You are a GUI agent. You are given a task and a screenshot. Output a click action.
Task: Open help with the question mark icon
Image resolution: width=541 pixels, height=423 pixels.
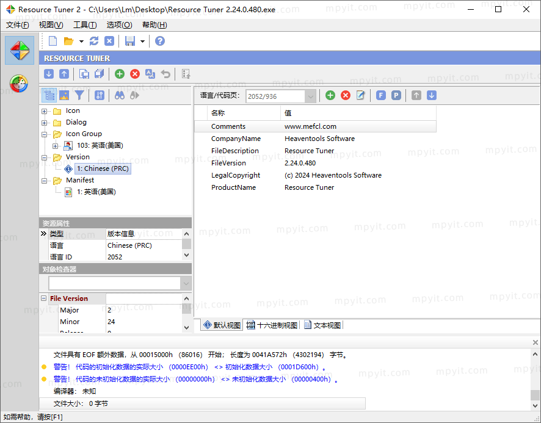click(160, 41)
